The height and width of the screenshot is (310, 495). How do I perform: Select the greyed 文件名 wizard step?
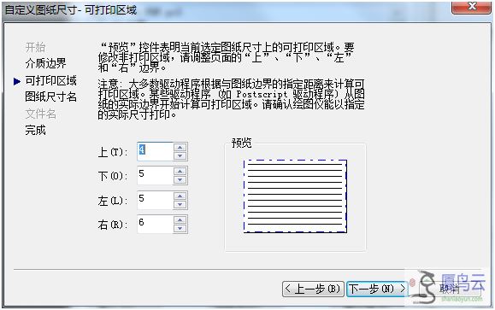(x=40, y=114)
